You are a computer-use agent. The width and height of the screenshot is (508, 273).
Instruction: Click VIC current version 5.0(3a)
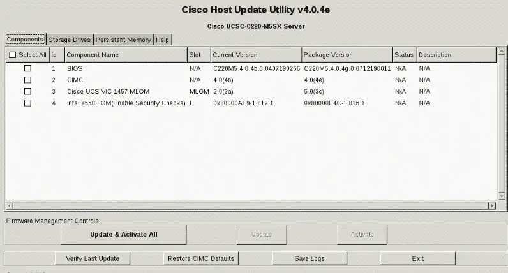223,92
